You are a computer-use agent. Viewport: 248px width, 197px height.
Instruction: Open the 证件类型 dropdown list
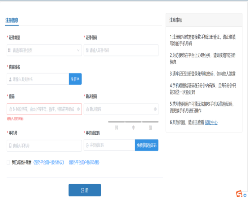click(x=44, y=50)
